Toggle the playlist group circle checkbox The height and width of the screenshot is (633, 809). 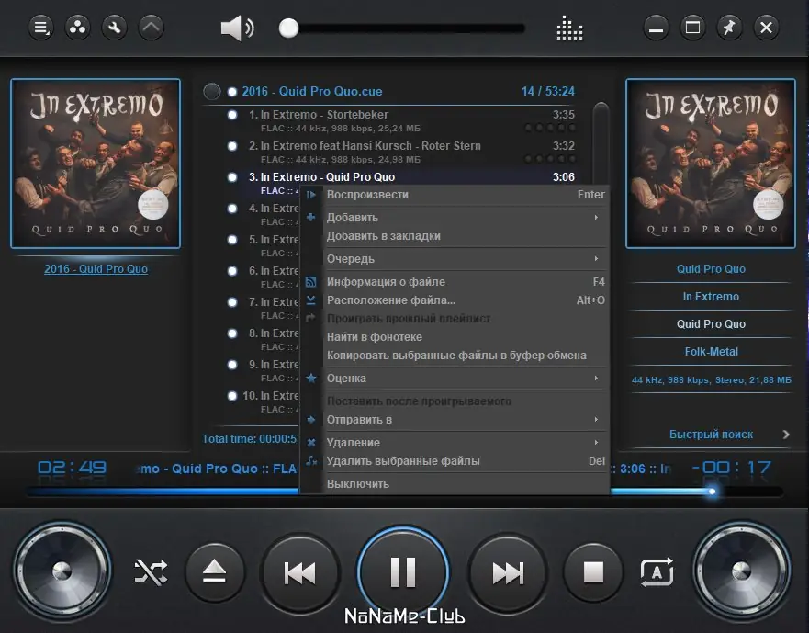pos(211,91)
